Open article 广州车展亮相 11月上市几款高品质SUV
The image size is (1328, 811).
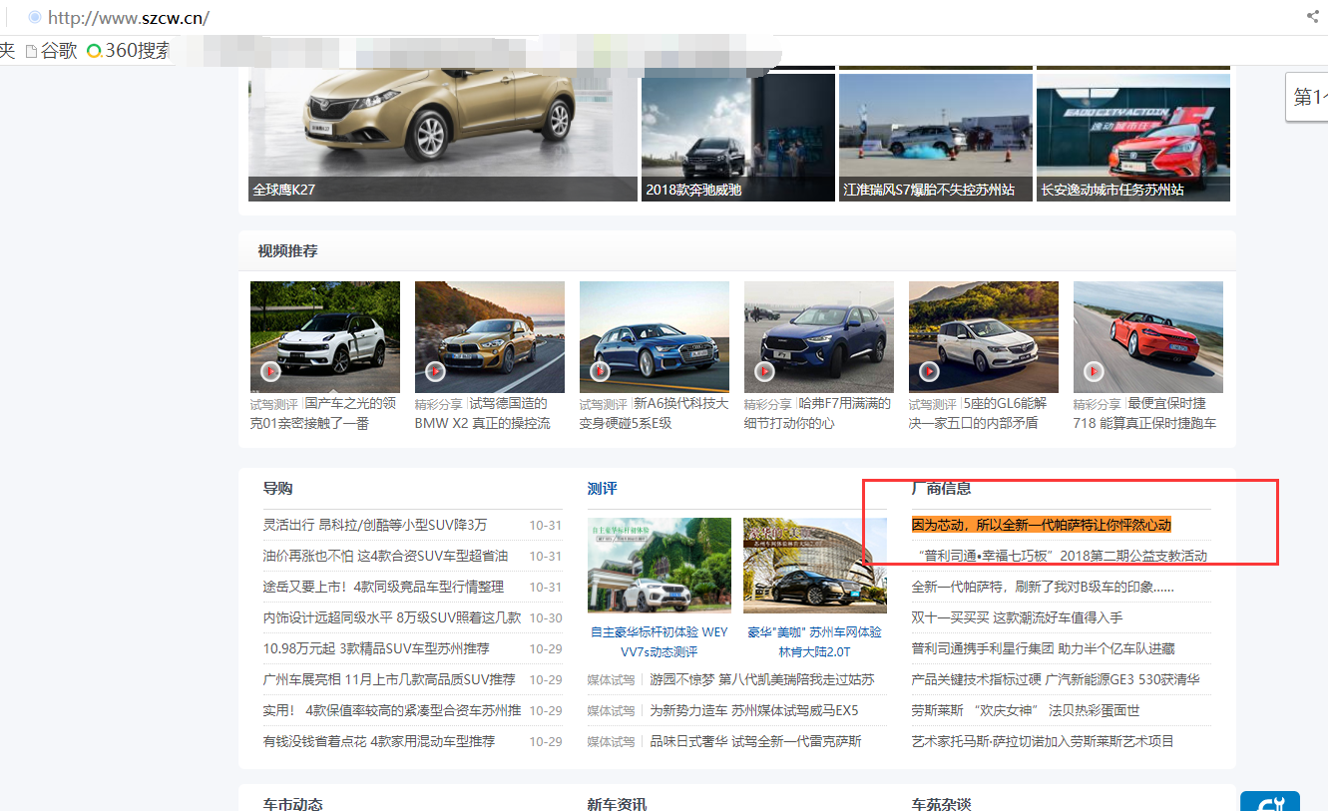pos(389,679)
